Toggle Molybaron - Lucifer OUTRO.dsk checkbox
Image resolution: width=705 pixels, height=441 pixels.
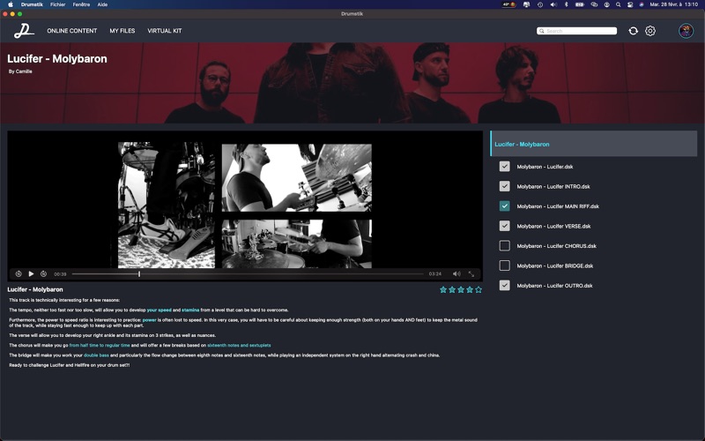coord(504,285)
